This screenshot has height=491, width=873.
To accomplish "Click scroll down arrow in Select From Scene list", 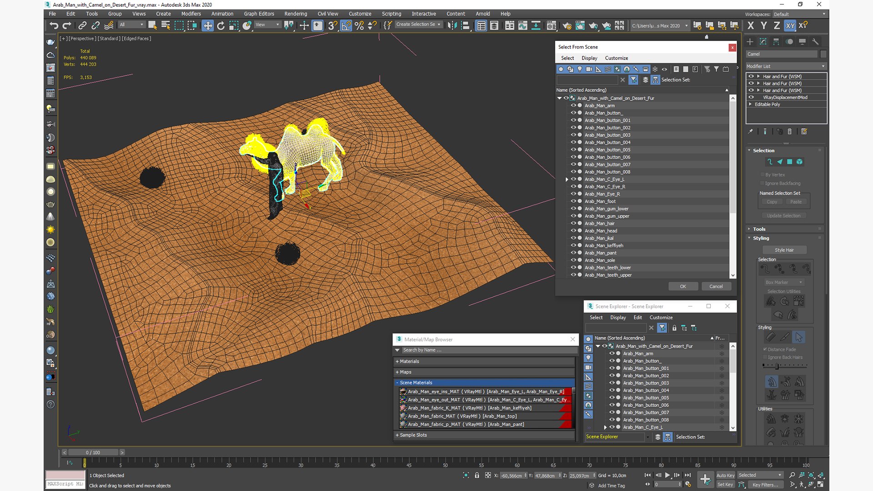I will coord(733,276).
